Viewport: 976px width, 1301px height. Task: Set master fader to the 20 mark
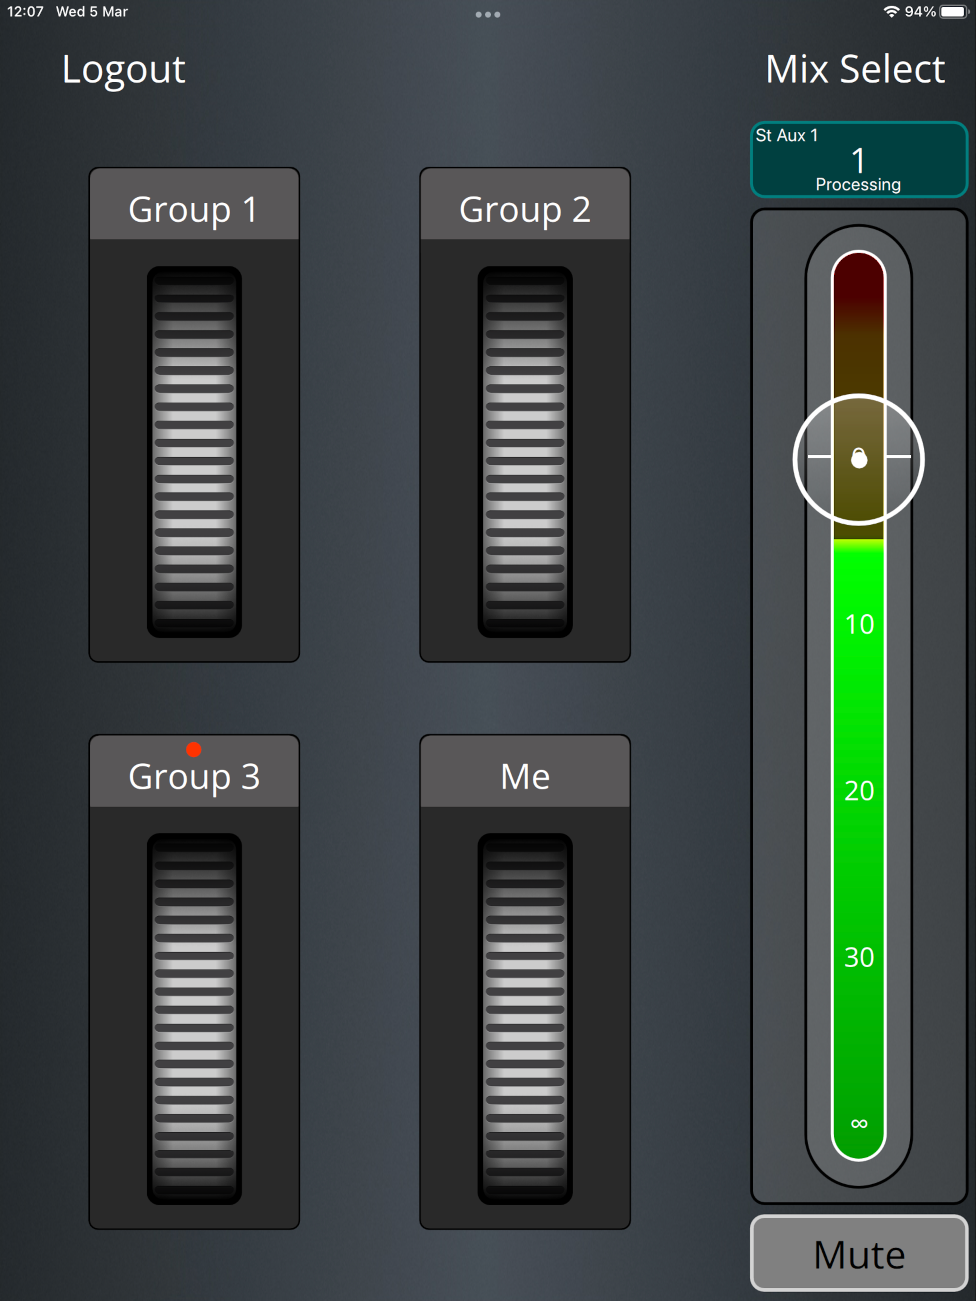pos(859,790)
